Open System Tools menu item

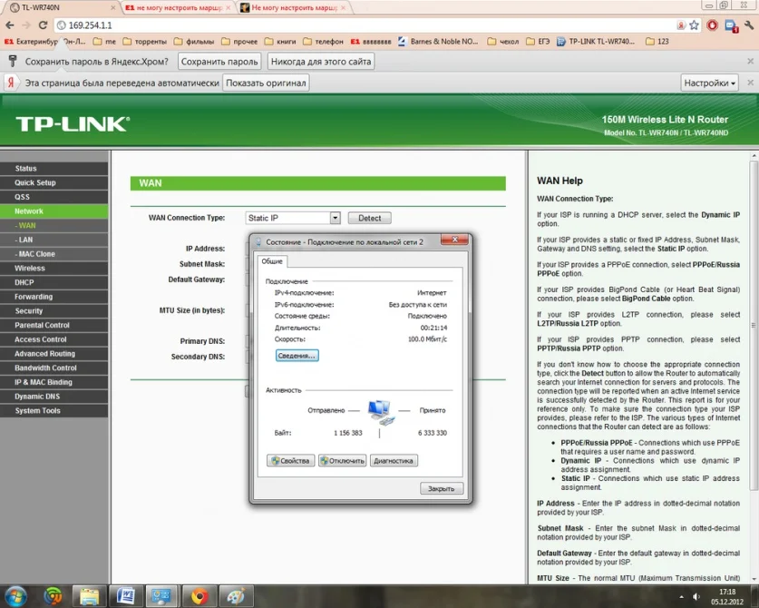[x=54, y=410]
